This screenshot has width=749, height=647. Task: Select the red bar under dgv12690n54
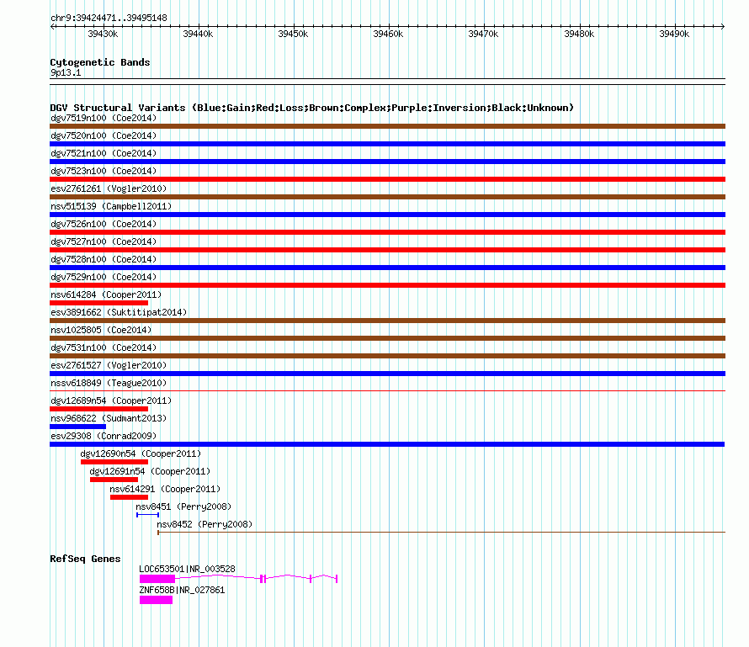pyautogui.click(x=114, y=462)
